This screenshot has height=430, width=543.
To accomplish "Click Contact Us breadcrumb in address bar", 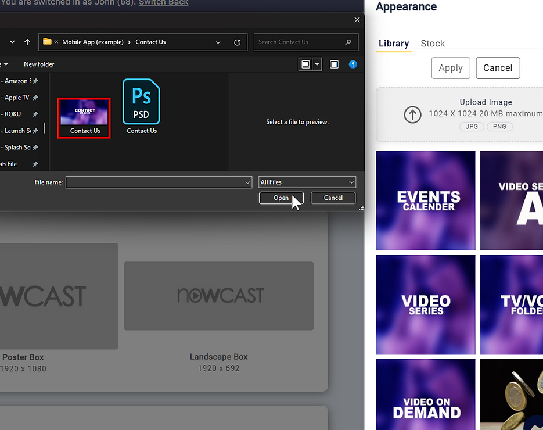I will (150, 42).
